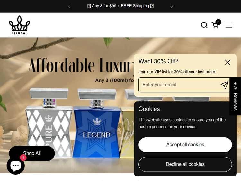Click the Affordable Luxury hero banner heading
Screen dimensions: 241x181
click(x=82, y=65)
